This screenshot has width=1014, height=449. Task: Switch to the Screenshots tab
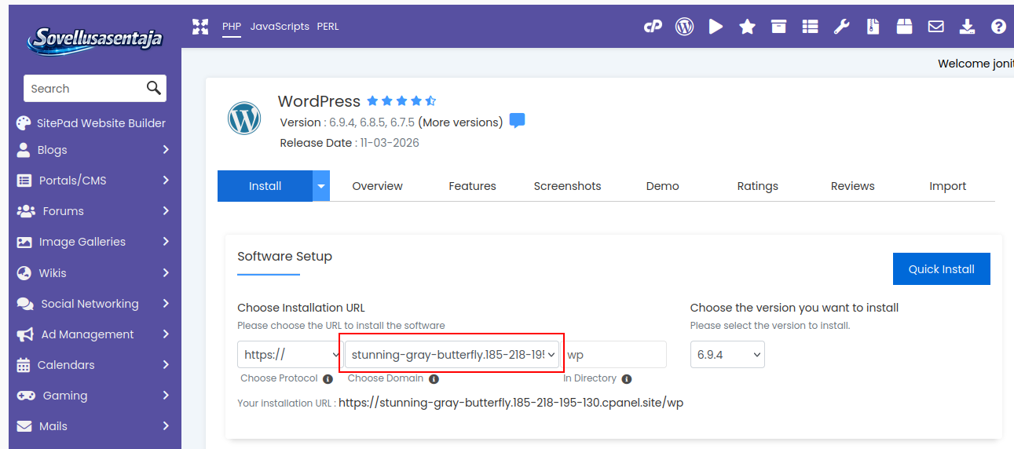coord(567,186)
